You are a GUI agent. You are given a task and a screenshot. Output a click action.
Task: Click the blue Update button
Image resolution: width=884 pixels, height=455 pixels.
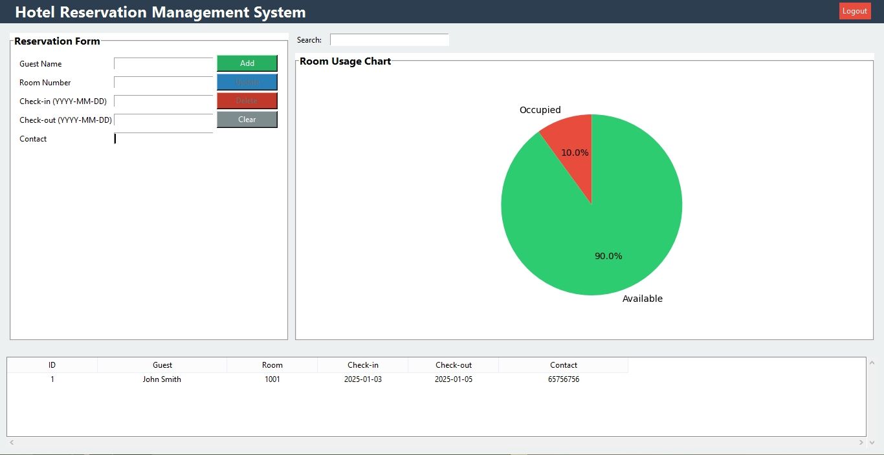[x=247, y=82]
